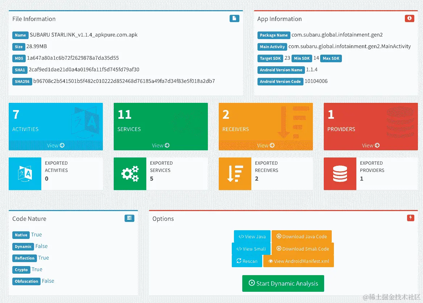Click the arrow icon beside Receivers View
The width and height of the screenshot is (423, 303).
[272, 145]
